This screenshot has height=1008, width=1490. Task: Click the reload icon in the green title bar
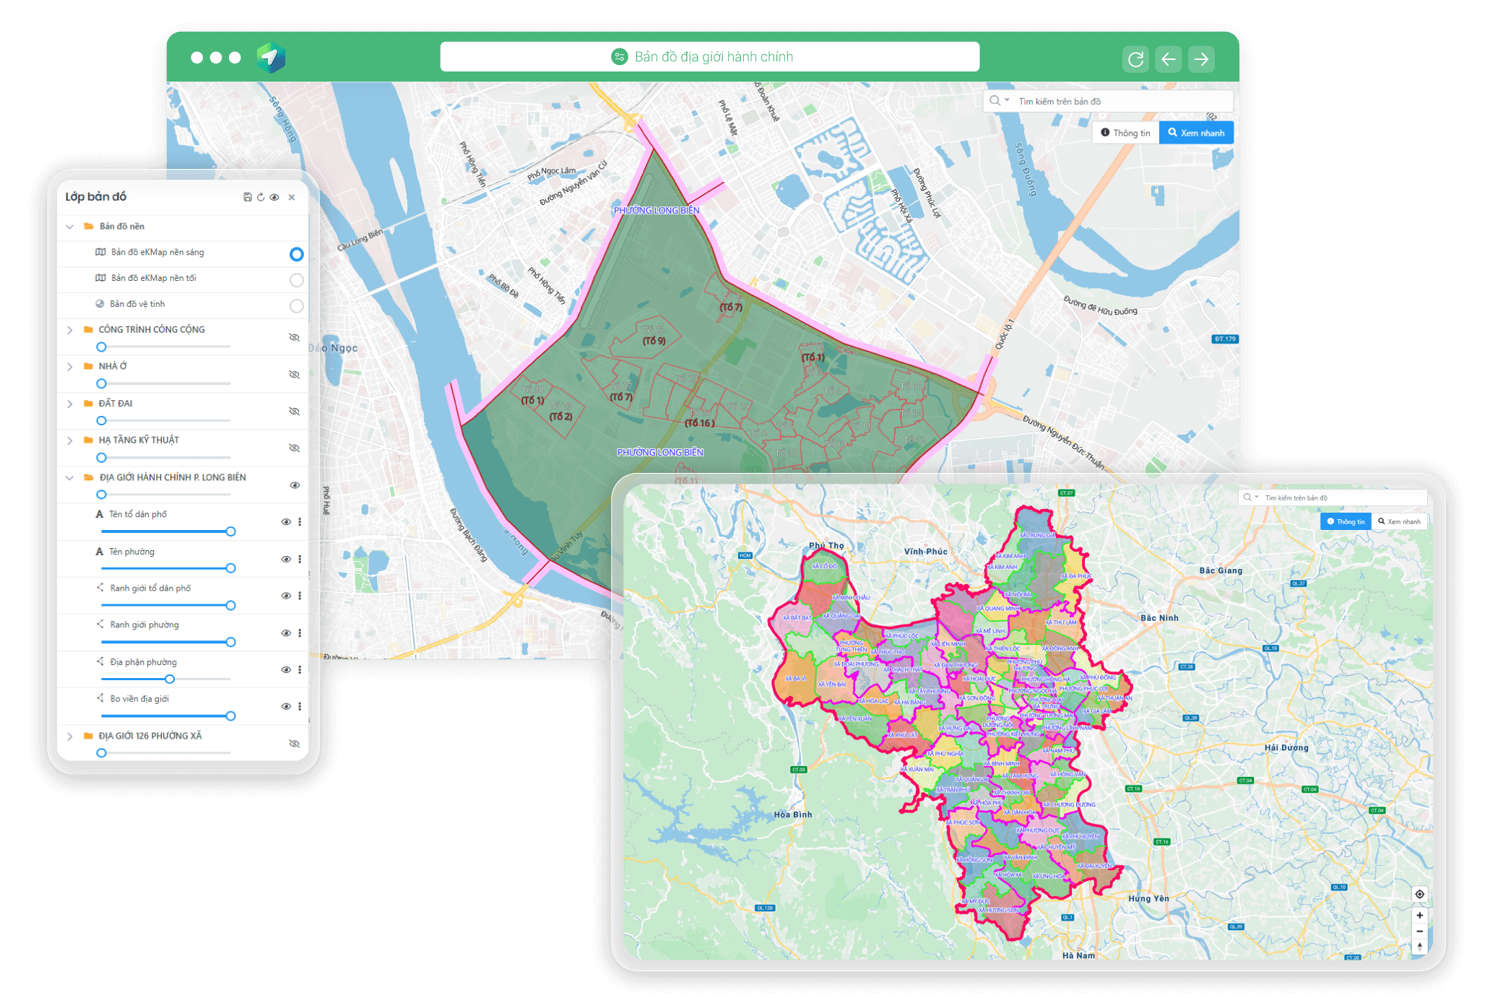coord(1135,58)
